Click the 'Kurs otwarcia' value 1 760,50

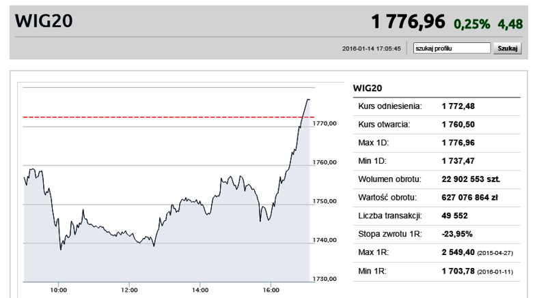point(458,125)
